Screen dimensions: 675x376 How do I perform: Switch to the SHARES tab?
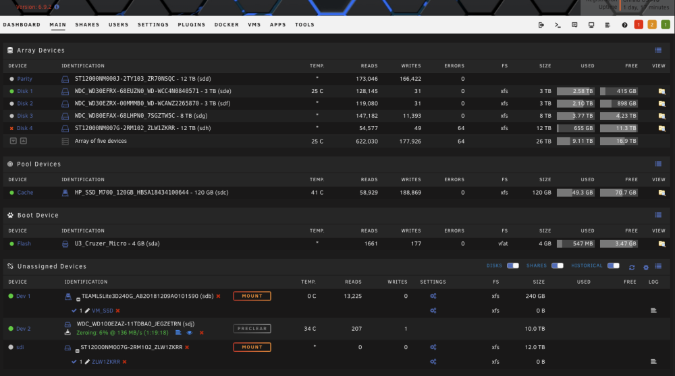[x=87, y=25]
